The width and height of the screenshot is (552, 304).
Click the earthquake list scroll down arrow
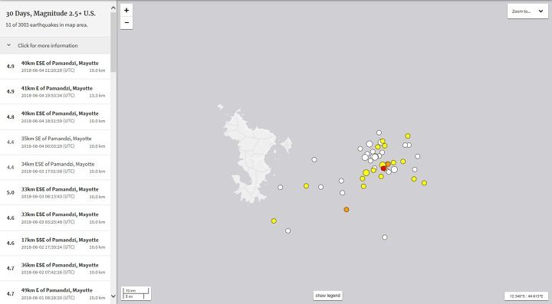113,296
